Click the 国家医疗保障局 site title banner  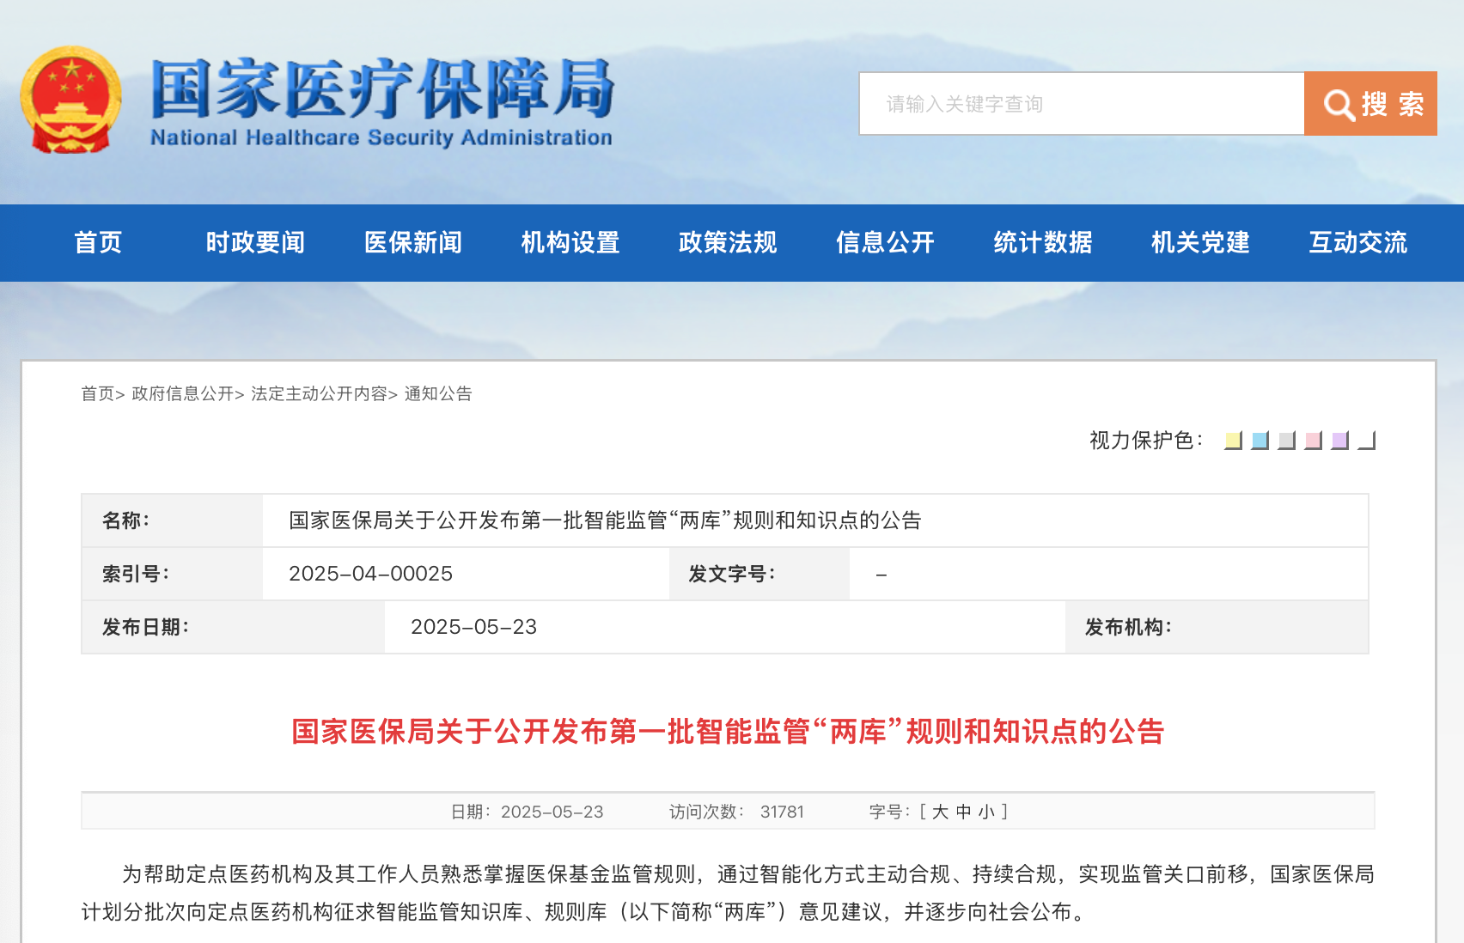(x=382, y=89)
